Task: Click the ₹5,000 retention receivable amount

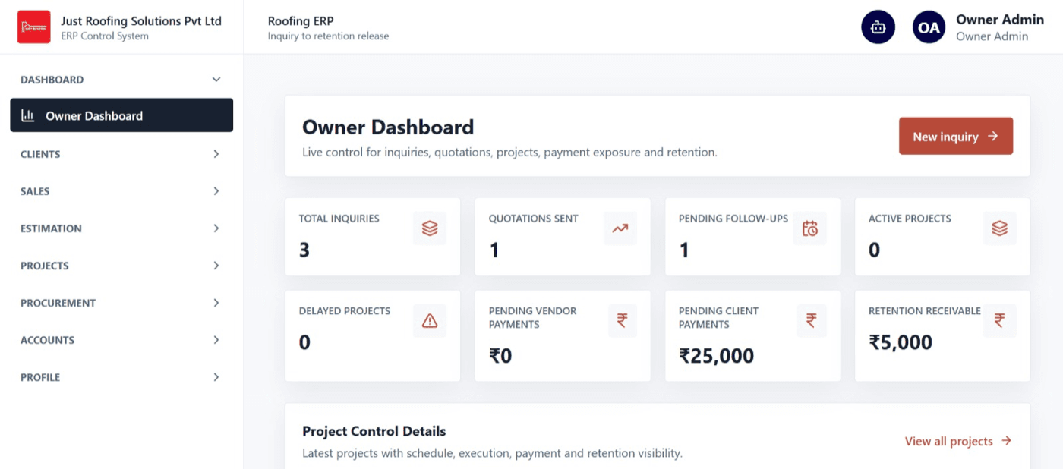Action: coord(901,342)
